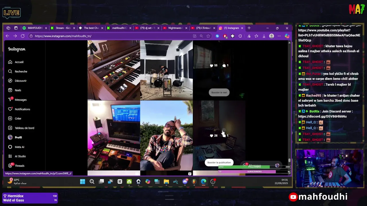Open Créer to make new post
This screenshot has height=206, width=367.
pyautogui.click(x=15, y=118)
